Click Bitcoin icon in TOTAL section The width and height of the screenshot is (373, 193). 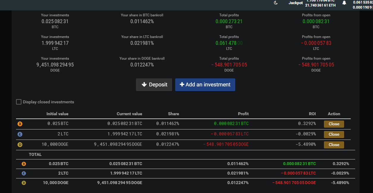24,164
